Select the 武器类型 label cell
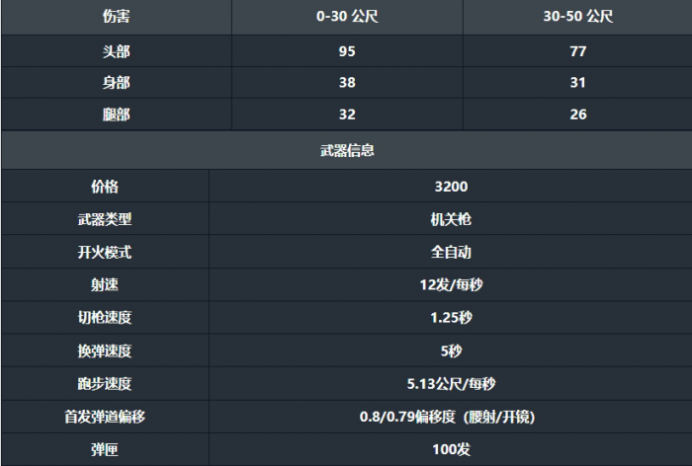The width and height of the screenshot is (692, 466). click(105, 219)
